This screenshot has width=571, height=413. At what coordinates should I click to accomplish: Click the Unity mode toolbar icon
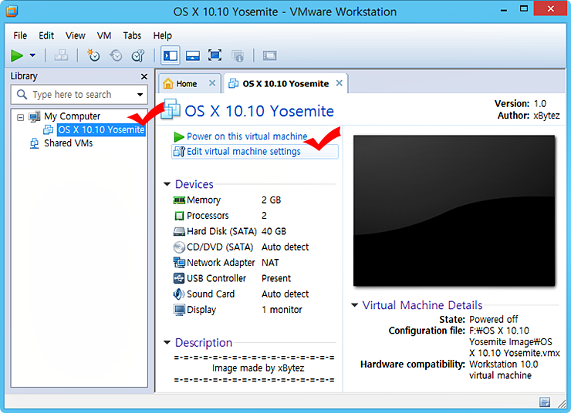[x=238, y=55]
